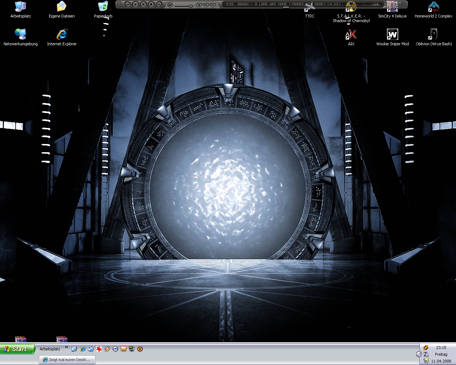Click the monitor 99 quick launch icon
The image size is (456, 365).
click(x=131, y=349)
